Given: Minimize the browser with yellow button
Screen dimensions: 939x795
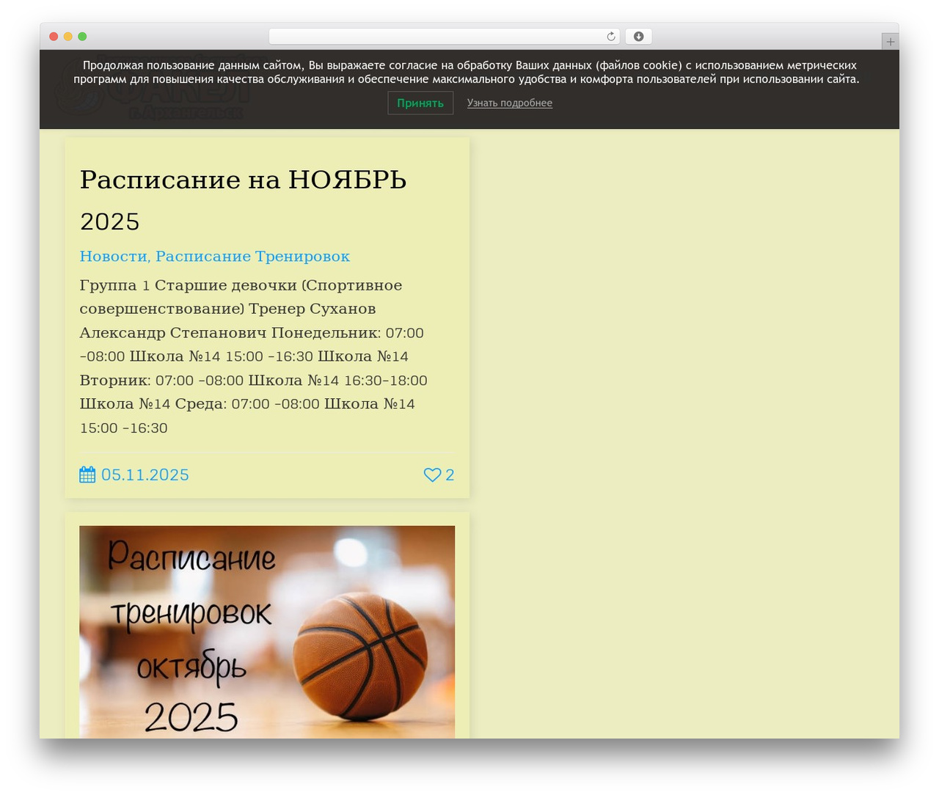Looking at the screenshot, I should [68, 37].
